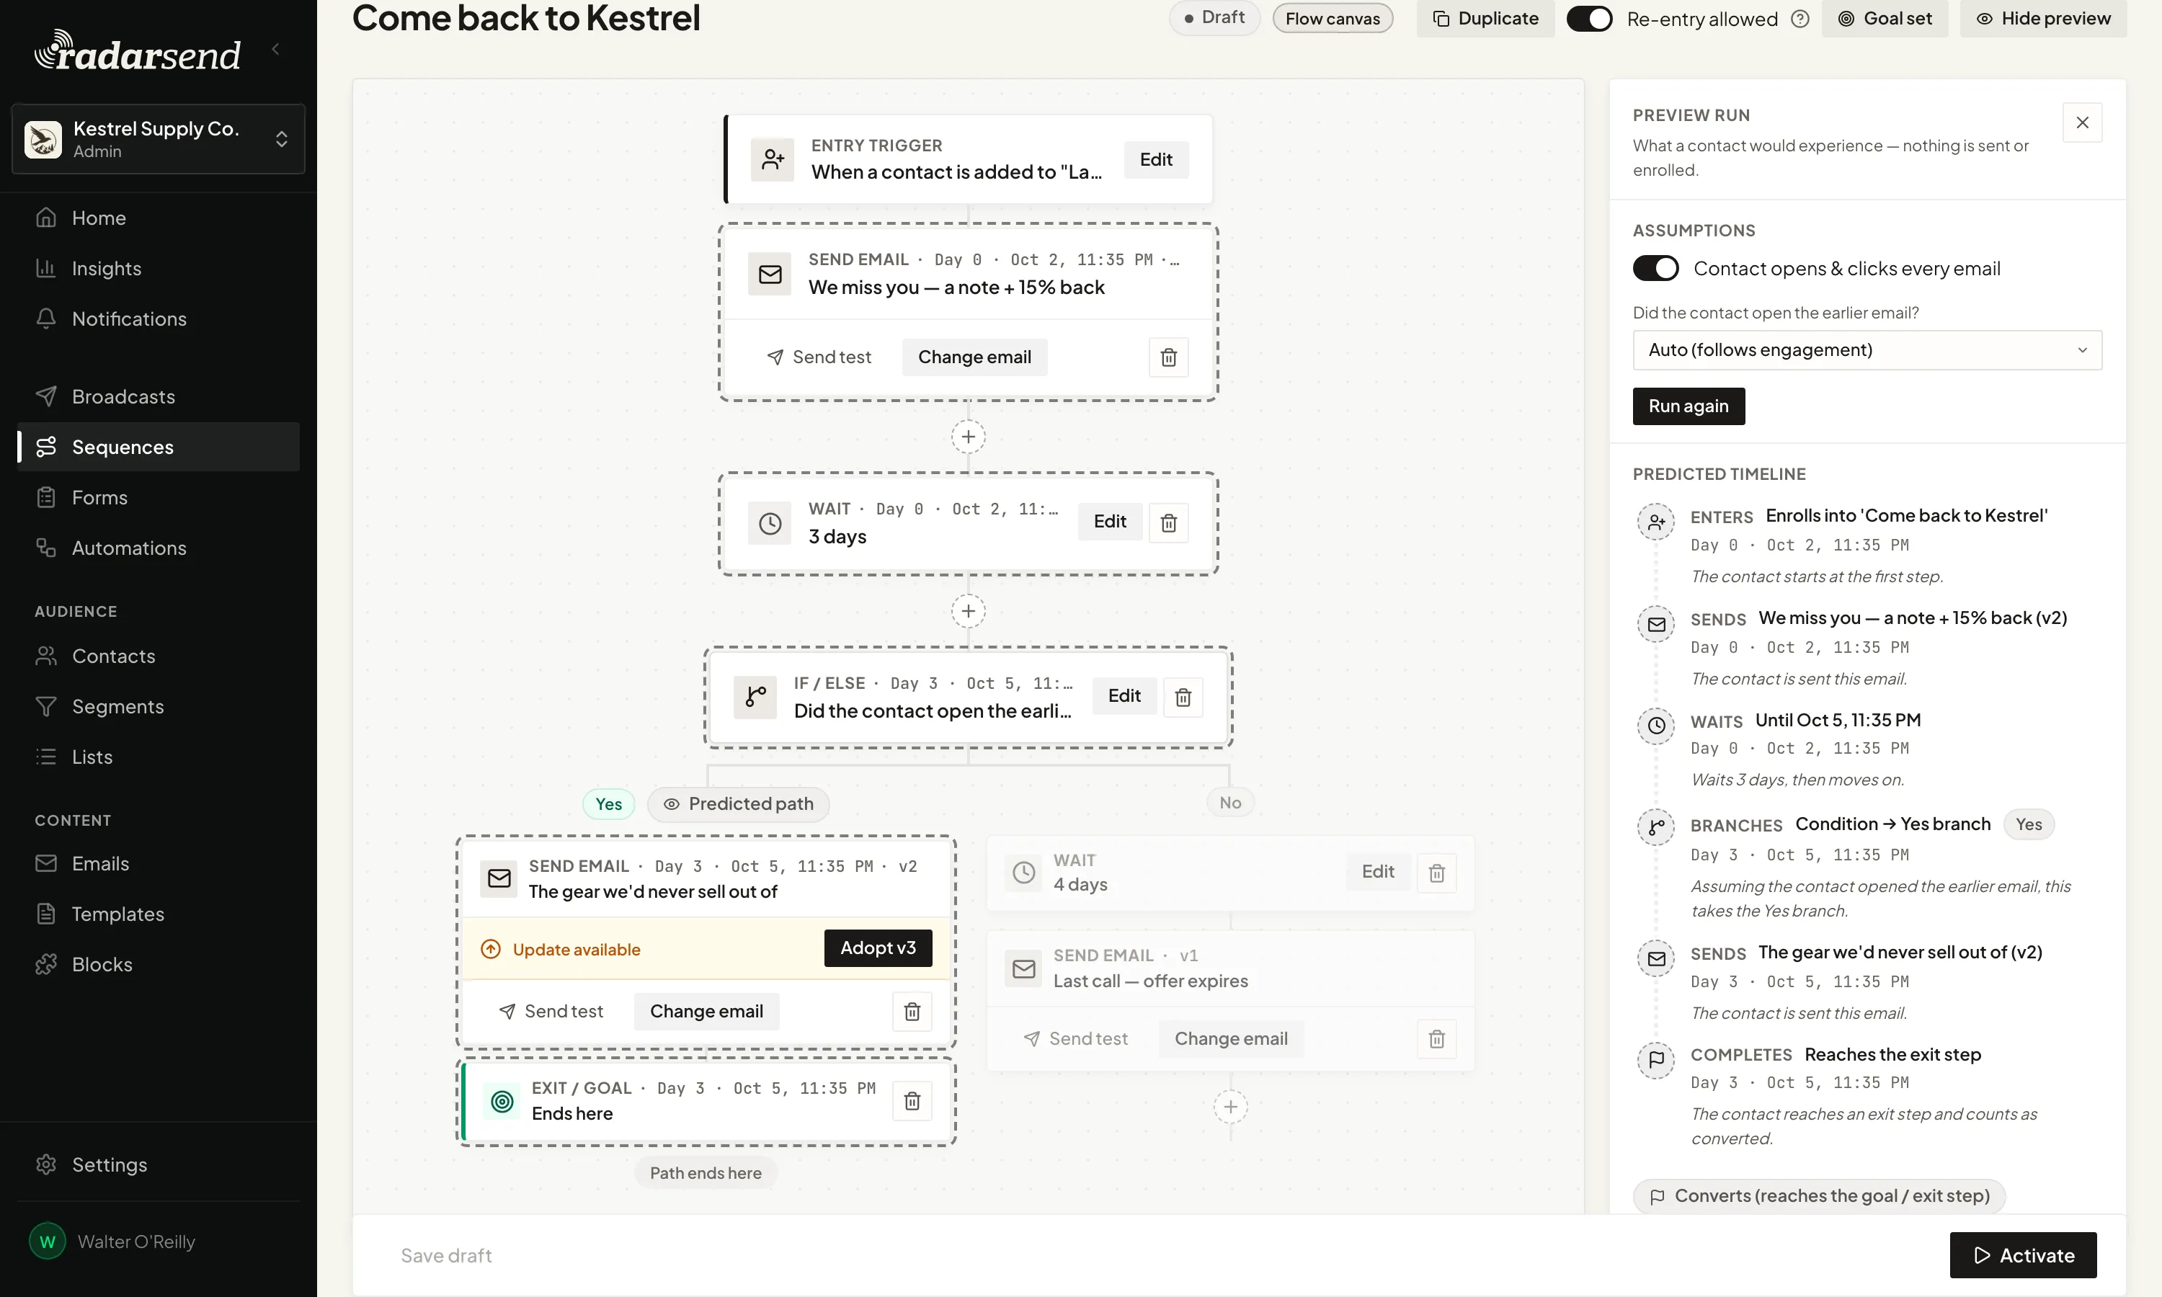
Task: Edit the Entry Trigger
Action: (1155, 160)
